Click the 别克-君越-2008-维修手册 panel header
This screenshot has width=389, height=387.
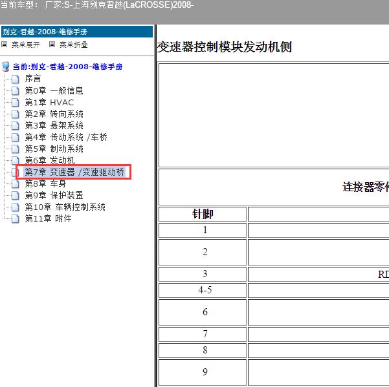(x=77, y=32)
